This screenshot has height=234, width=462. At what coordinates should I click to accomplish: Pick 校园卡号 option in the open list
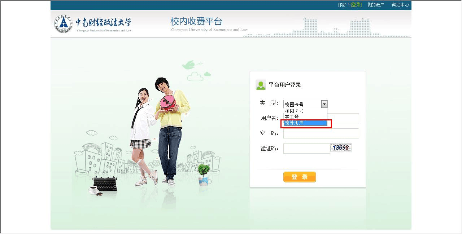point(305,111)
